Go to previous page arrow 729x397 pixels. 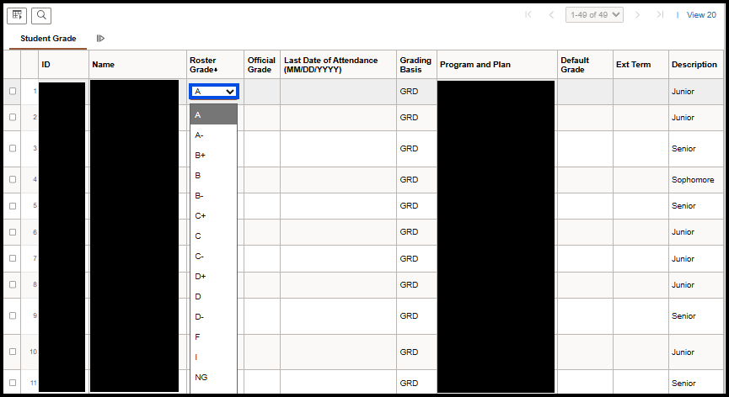[x=551, y=14]
